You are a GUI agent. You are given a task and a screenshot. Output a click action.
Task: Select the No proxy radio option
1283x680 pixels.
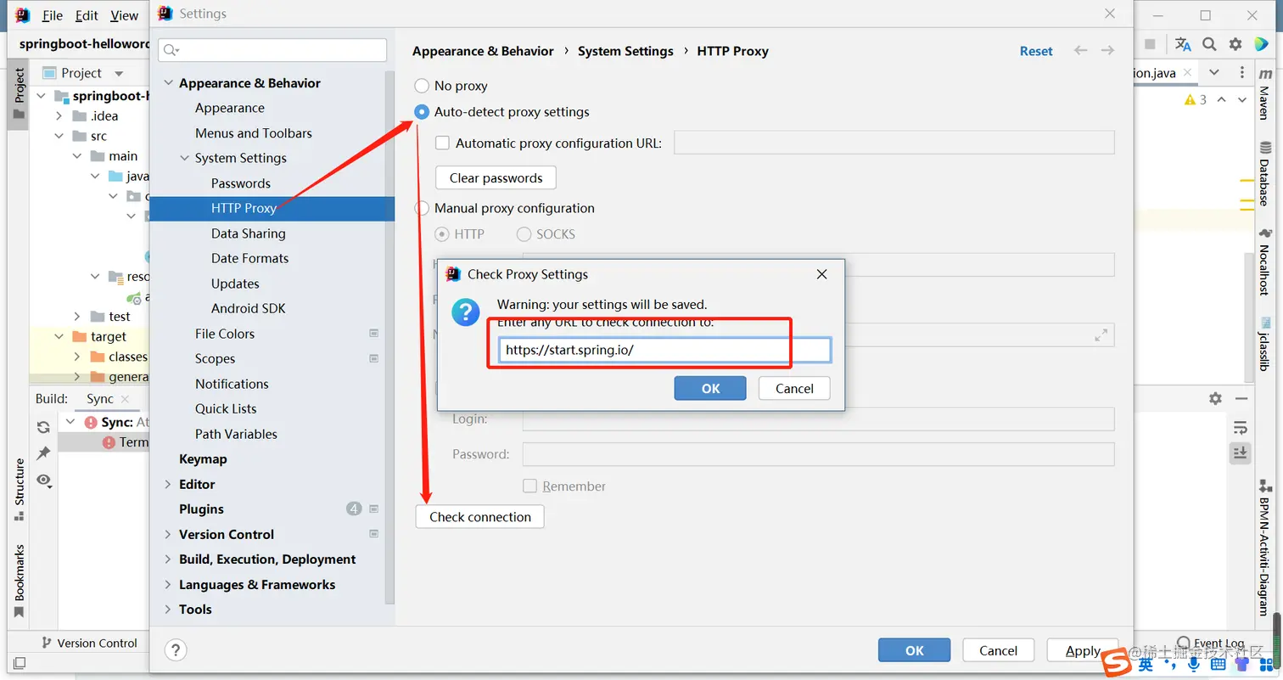coord(422,86)
